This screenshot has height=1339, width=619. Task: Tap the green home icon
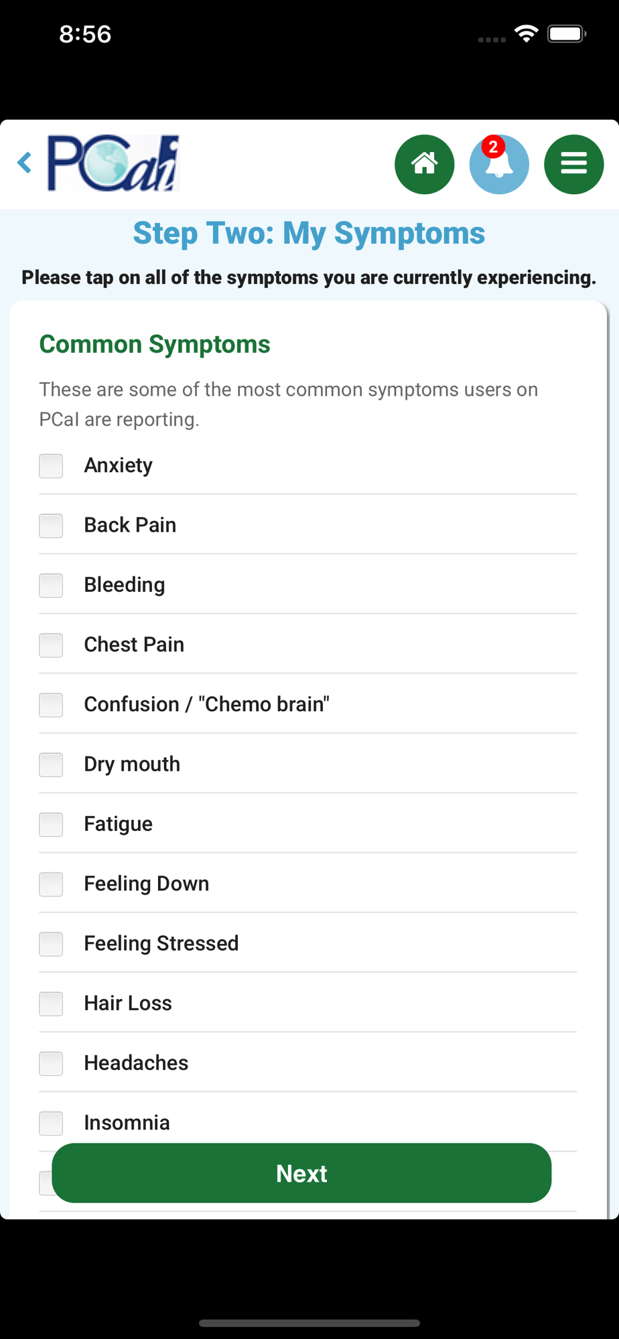pyautogui.click(x=425, y=165)
